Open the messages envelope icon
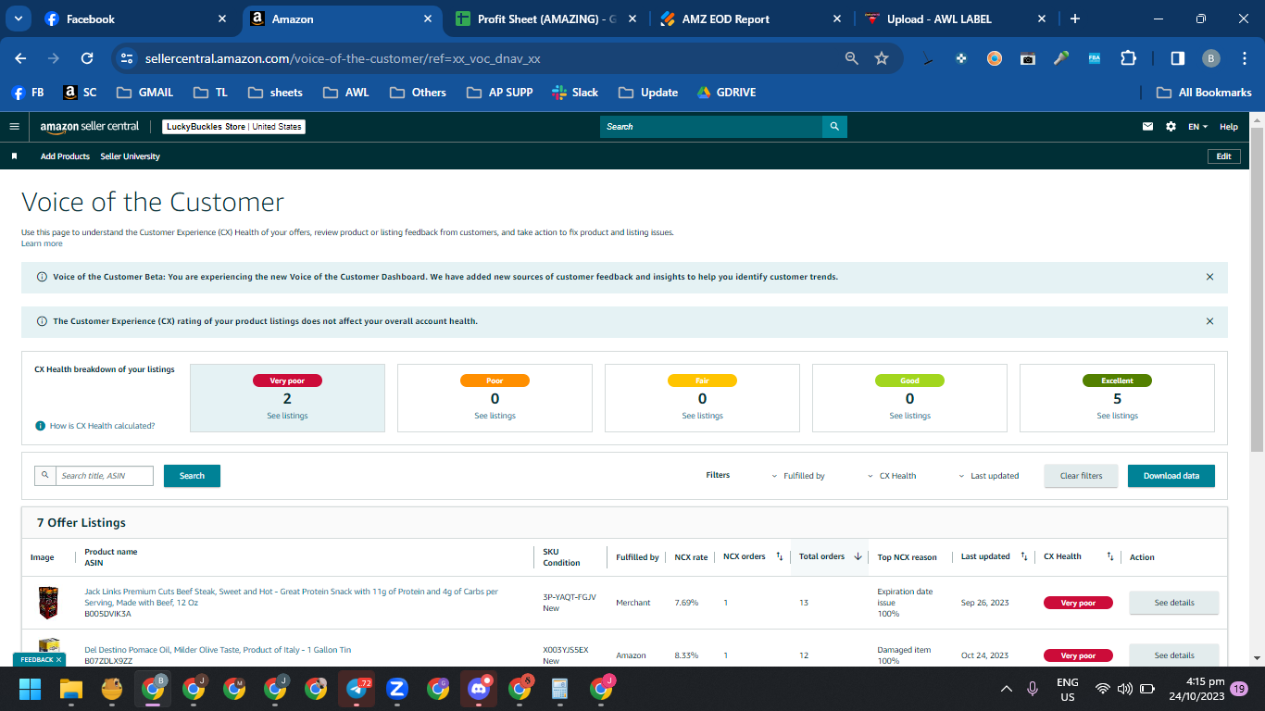The image size is (1265, 711). tap(1148, 127)
